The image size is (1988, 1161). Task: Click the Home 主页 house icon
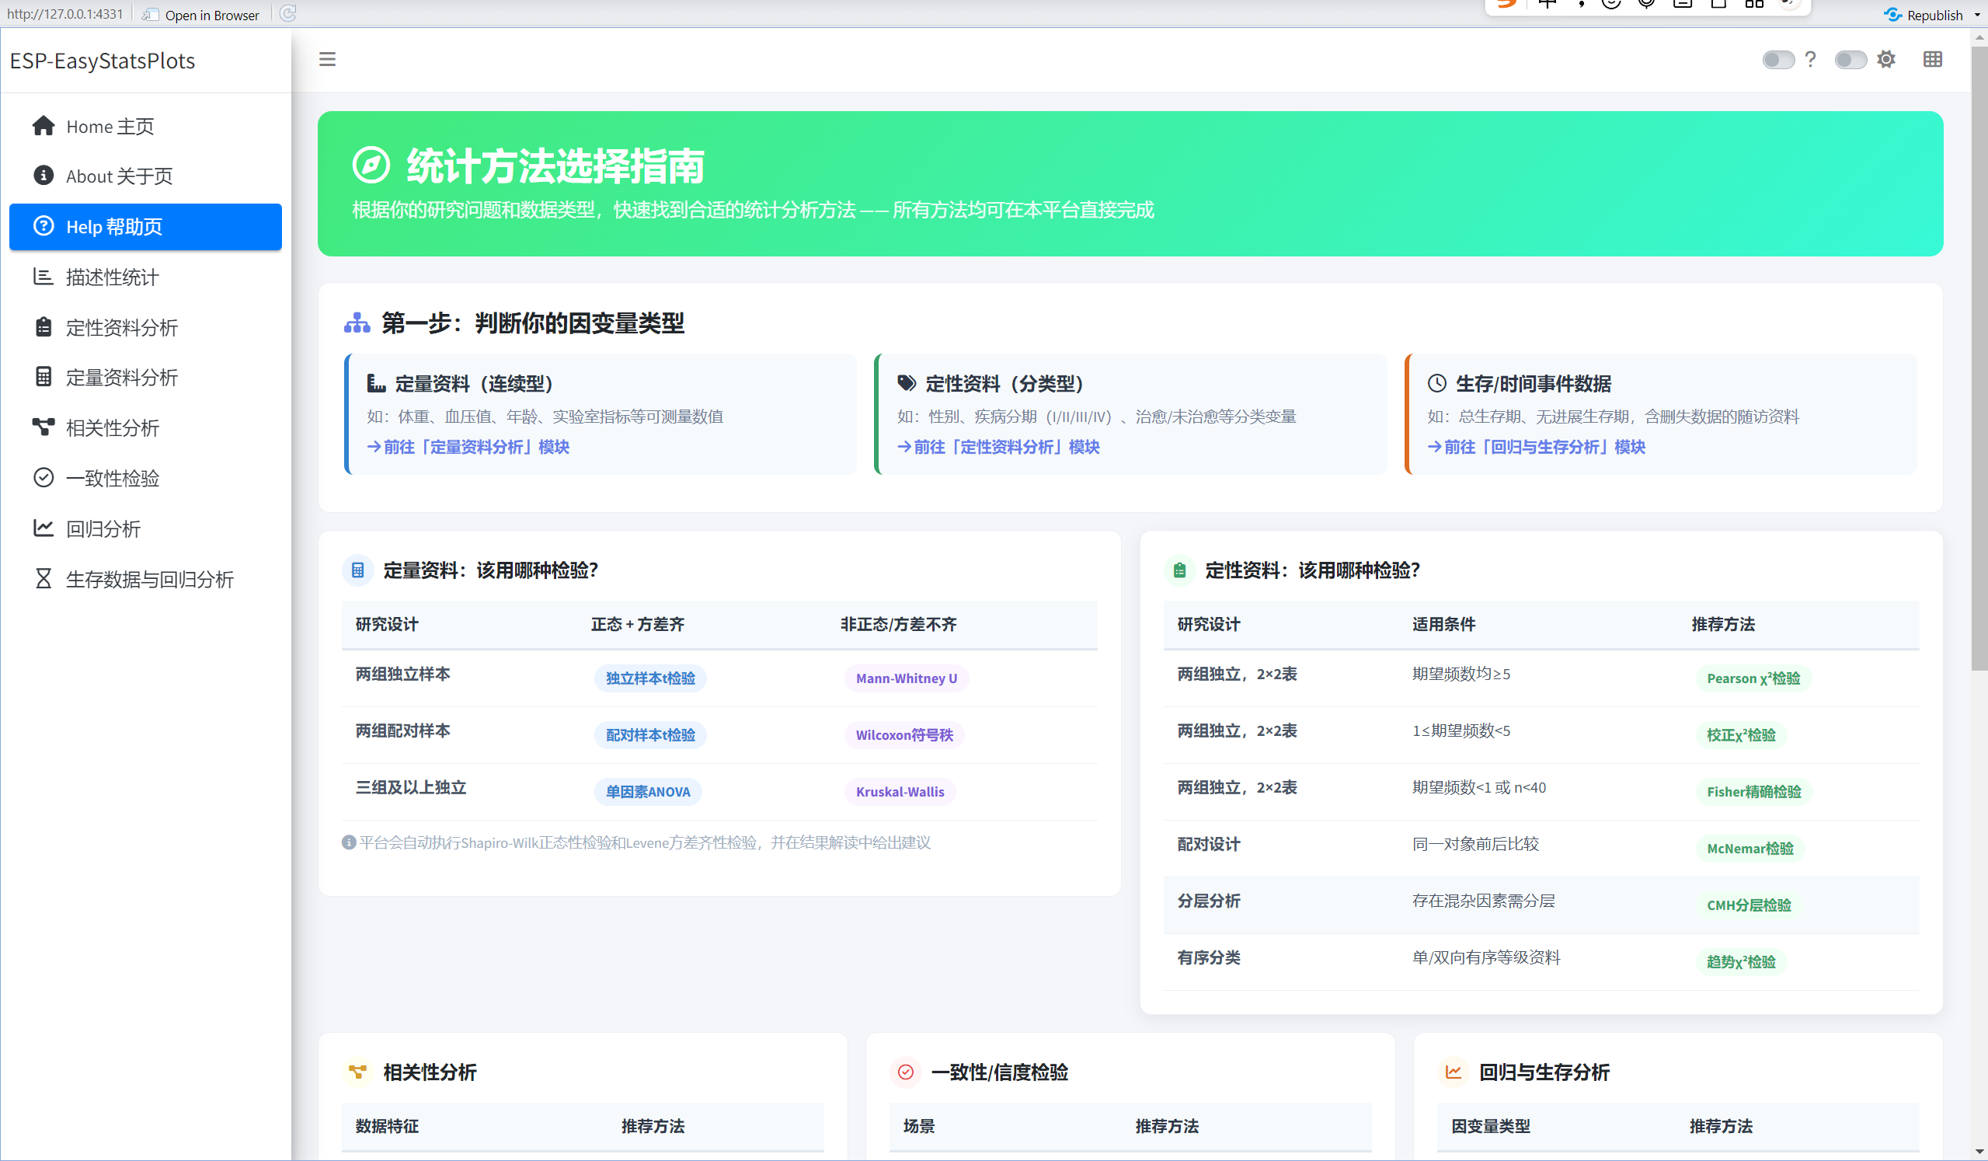[44, 127]
